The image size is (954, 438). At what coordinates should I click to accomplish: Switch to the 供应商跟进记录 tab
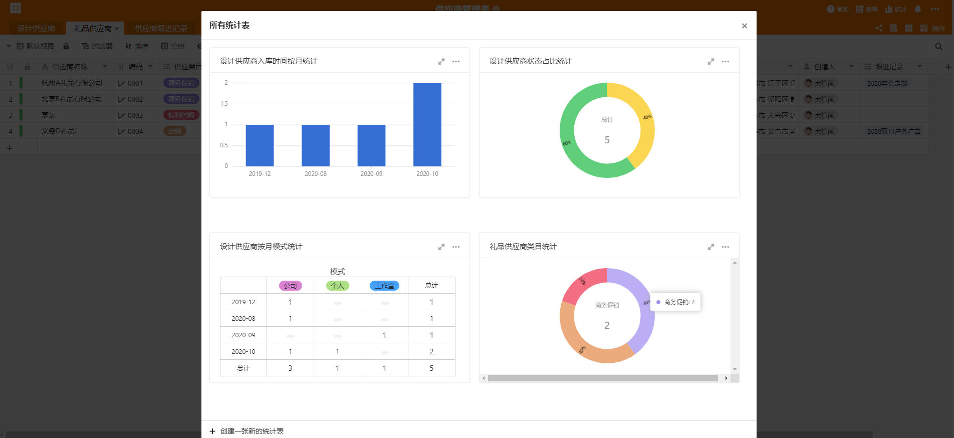click(x=161, y=29)
